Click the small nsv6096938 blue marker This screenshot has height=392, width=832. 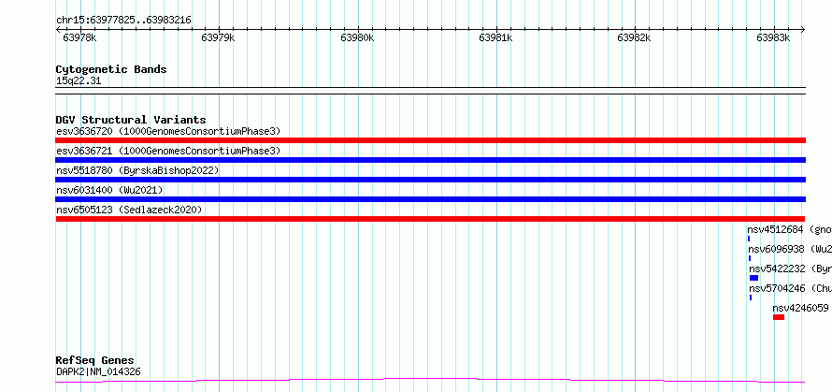tap(750, 258)
